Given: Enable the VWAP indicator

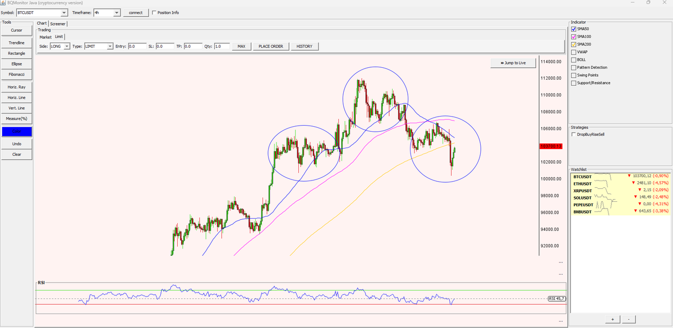Looking at the screenshot, I should tap(573, 52).
